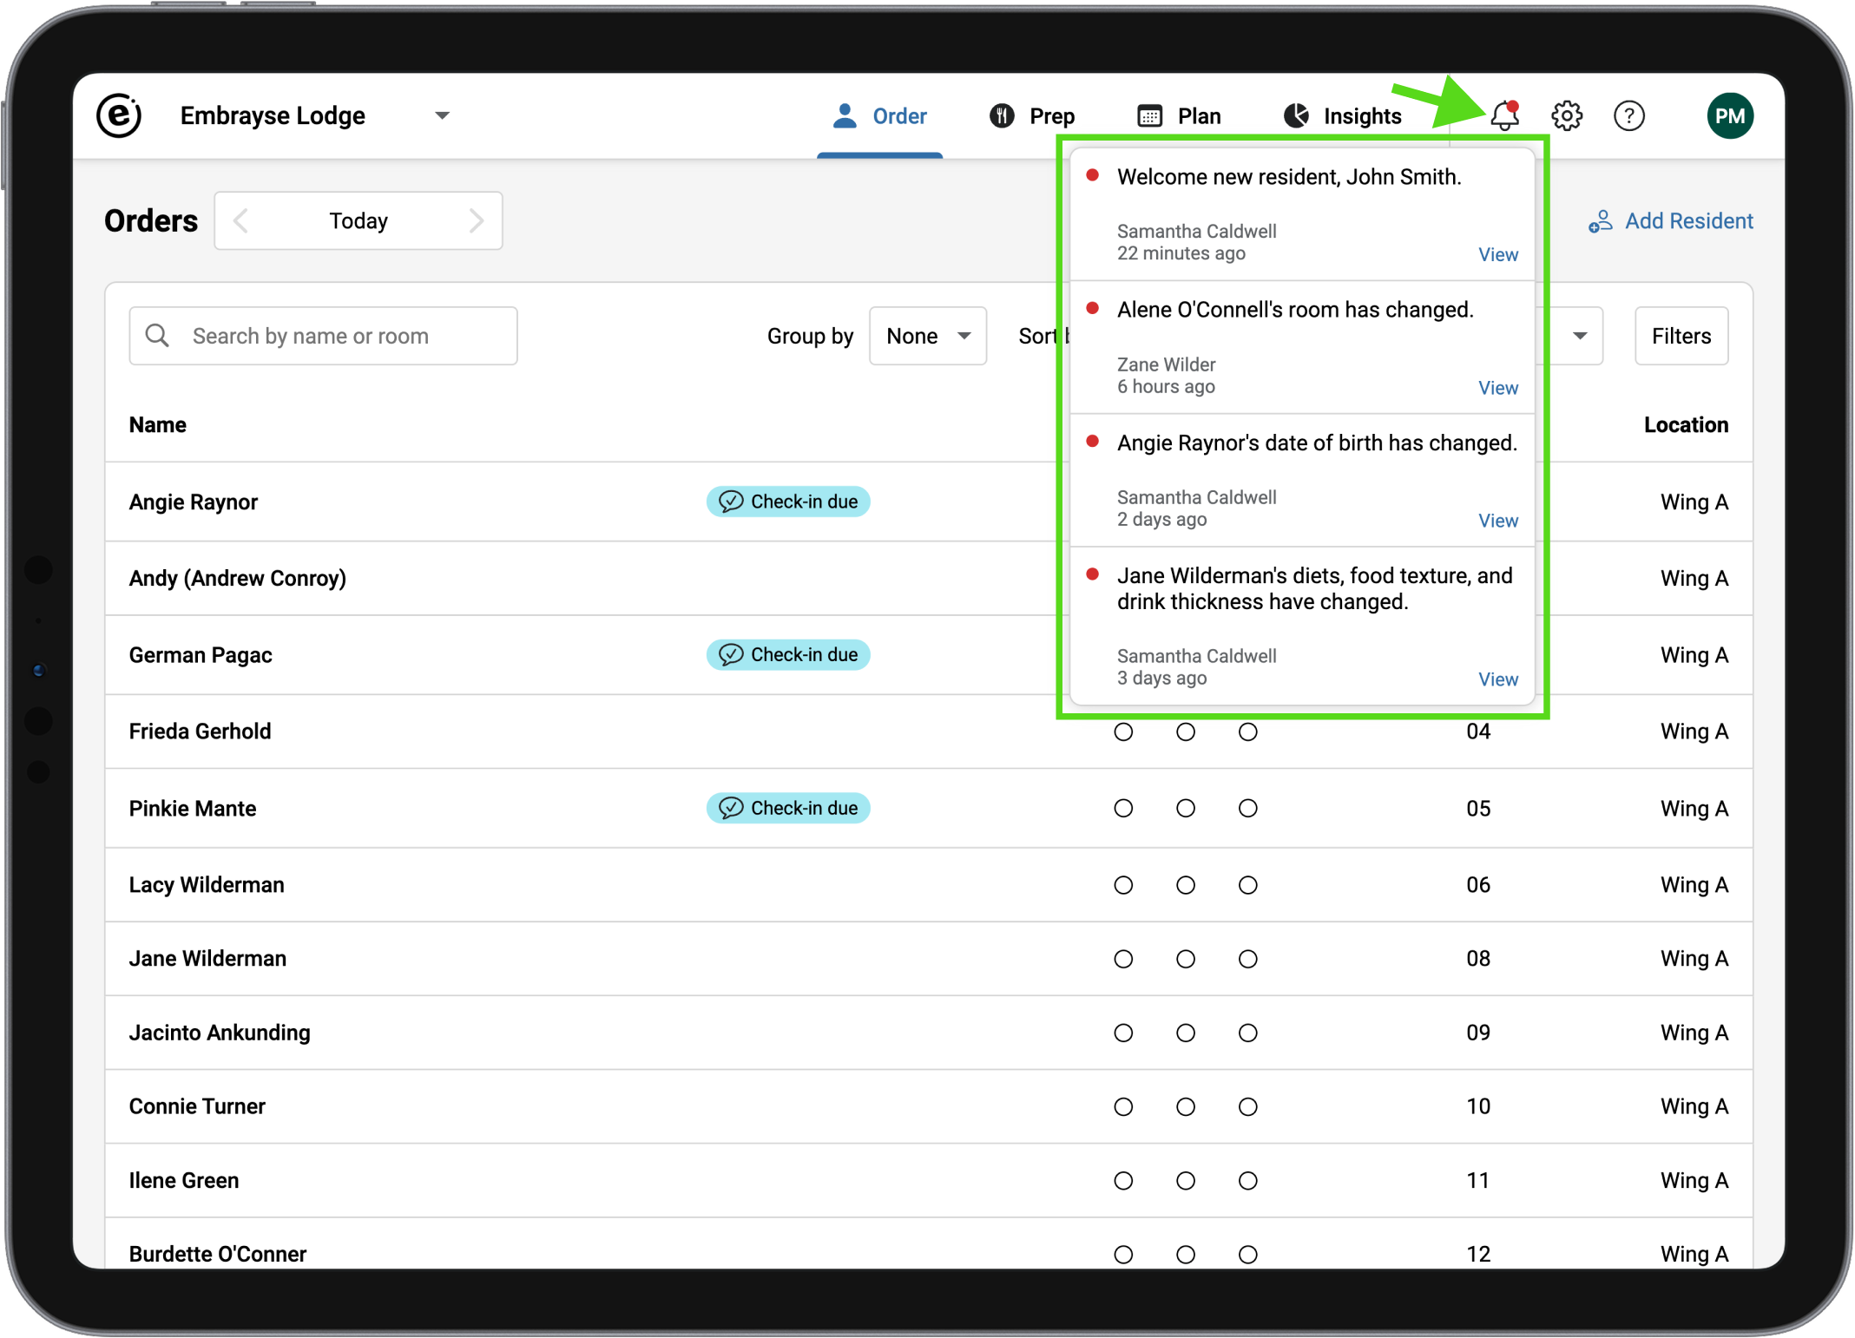The height and width of the screenshot is (1338, 1855).
Task: Go to next day arrow
Action: click(476, 220)
